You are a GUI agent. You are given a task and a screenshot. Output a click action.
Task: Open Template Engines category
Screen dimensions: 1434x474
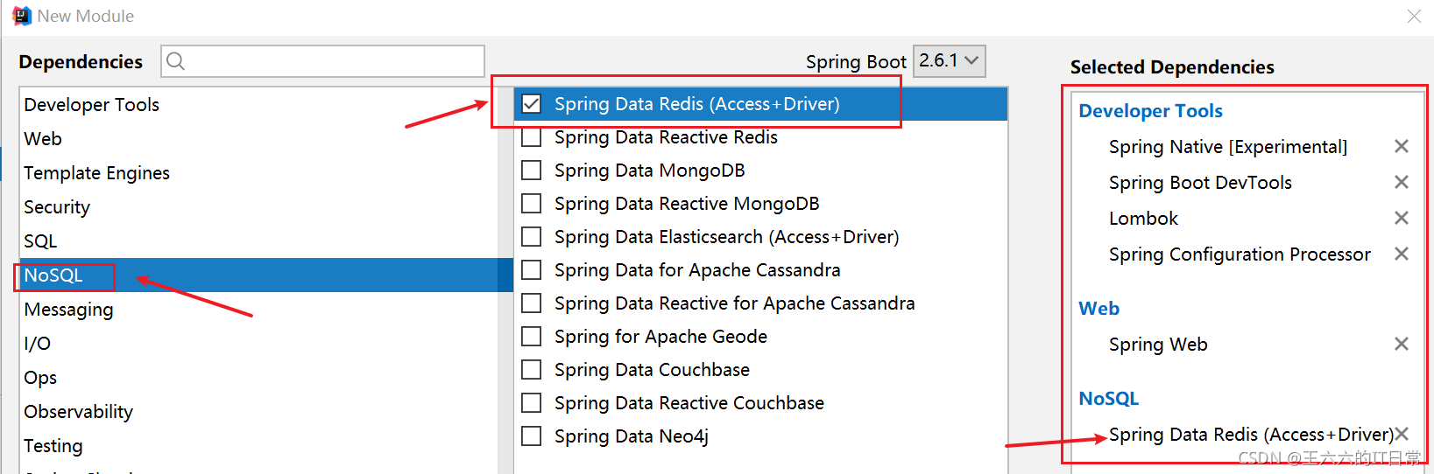(259, 173)
